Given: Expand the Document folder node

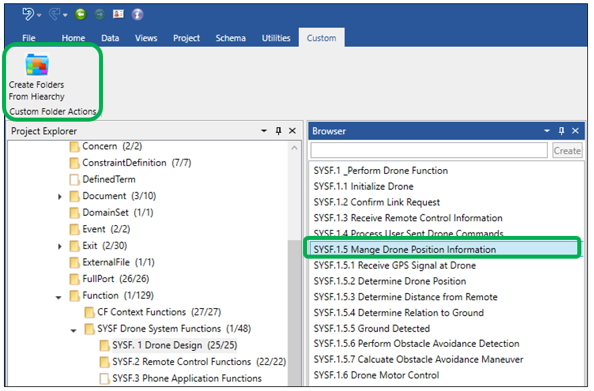Looking at the screenshot, I should click(x=60, y=197).
